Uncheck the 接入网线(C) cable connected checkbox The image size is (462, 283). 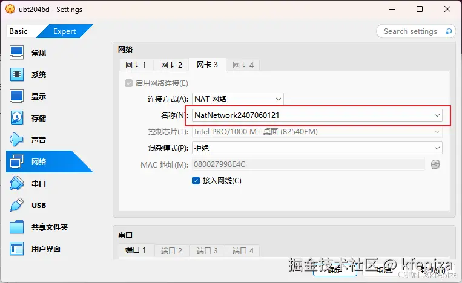[x=196, y=180]
